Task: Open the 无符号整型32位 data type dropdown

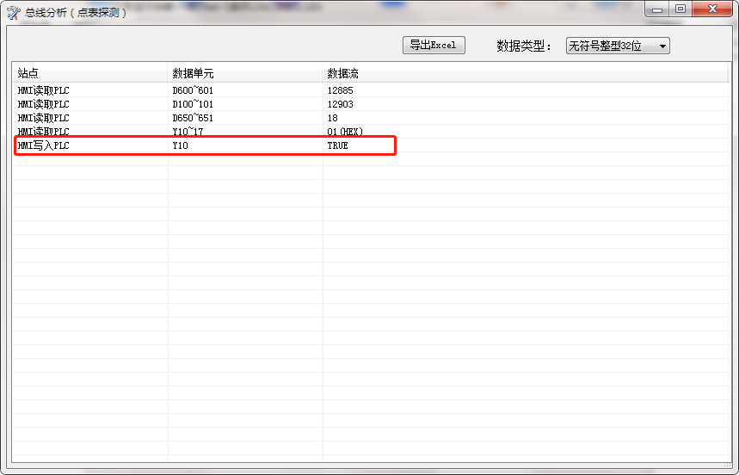Action: (617, 46)
